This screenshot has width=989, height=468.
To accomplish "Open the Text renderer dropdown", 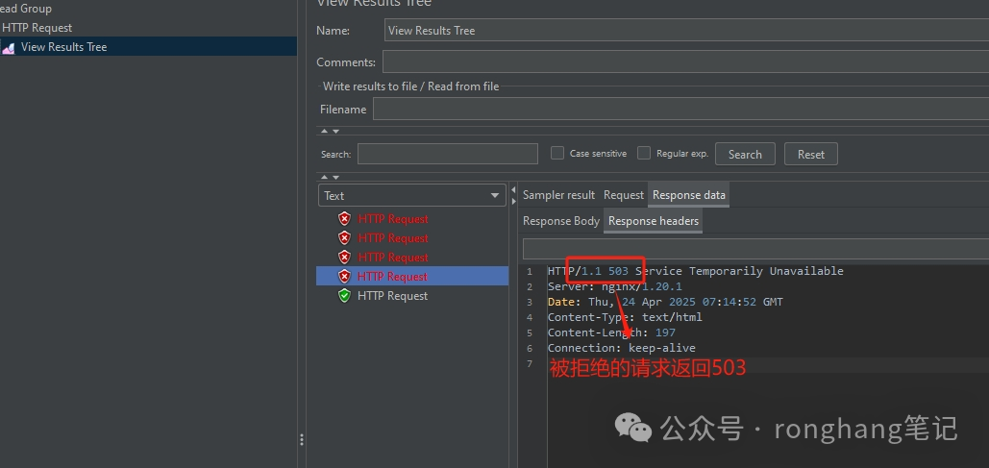I will (x=411, y=195).
